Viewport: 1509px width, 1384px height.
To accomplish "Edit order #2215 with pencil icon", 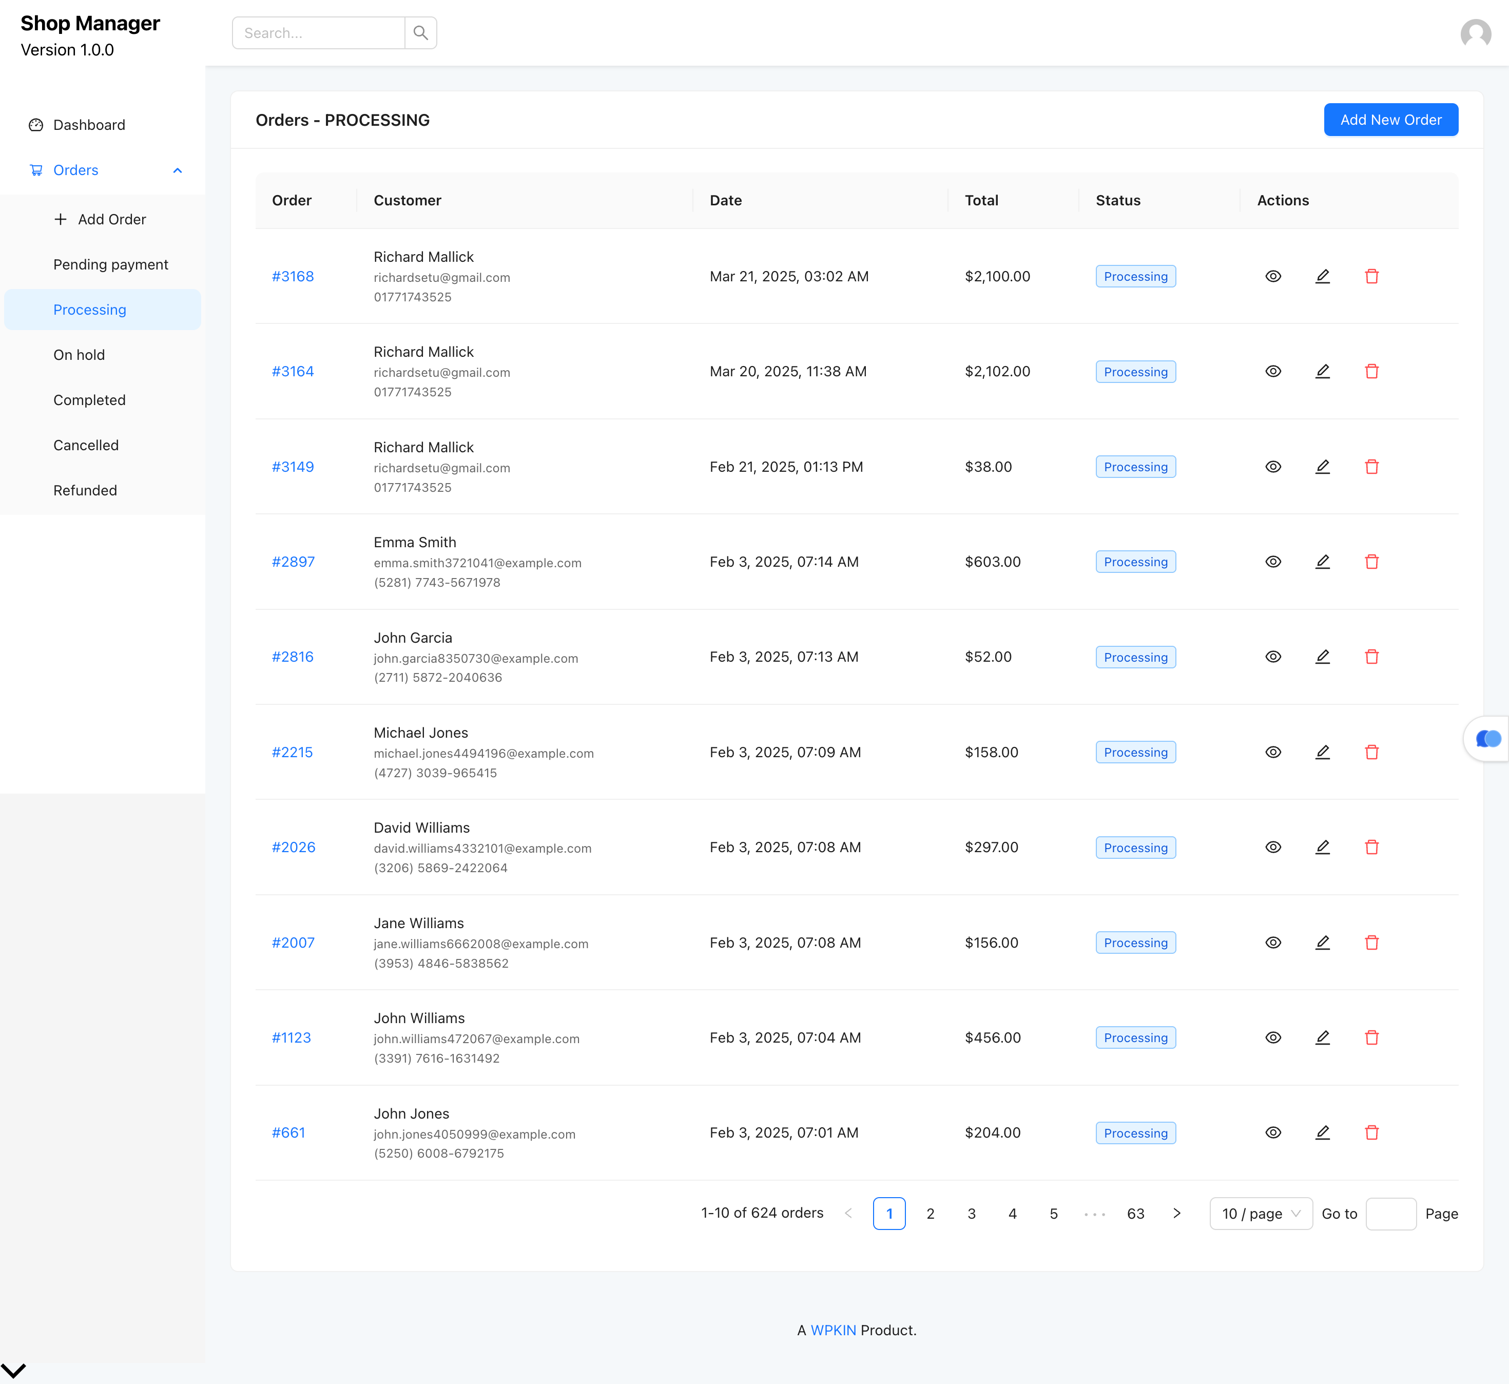I will pos(1323,752).
